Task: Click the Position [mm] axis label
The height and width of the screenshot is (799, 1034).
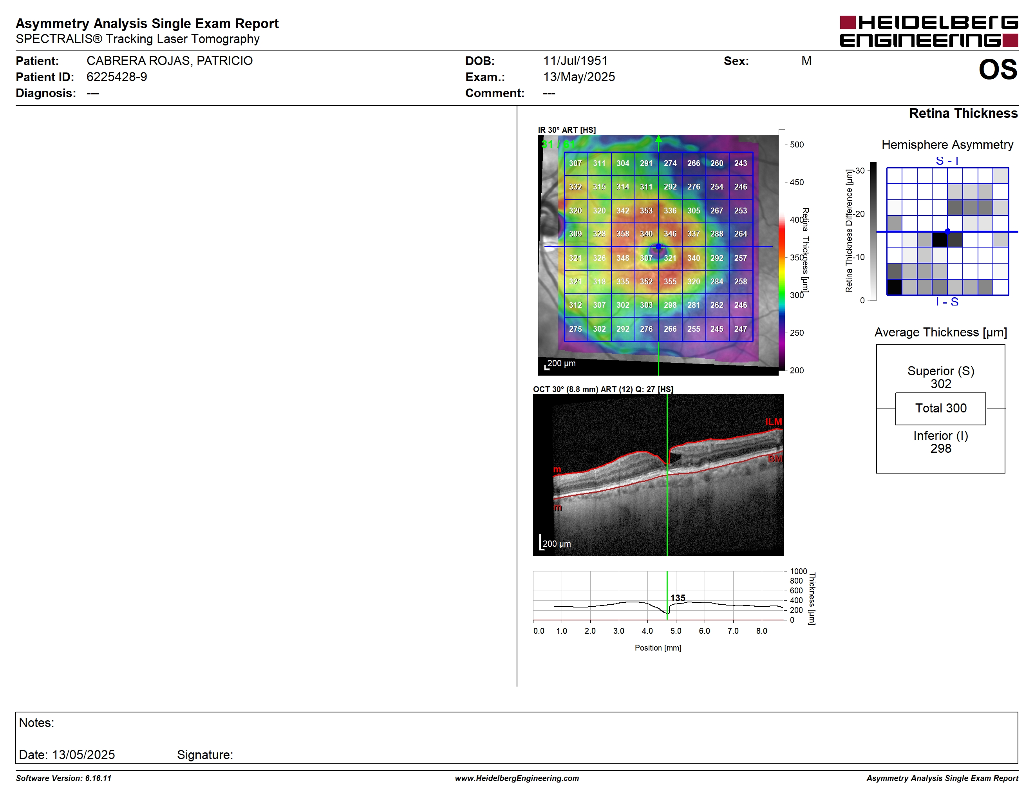Action: [x=658, y=647]
